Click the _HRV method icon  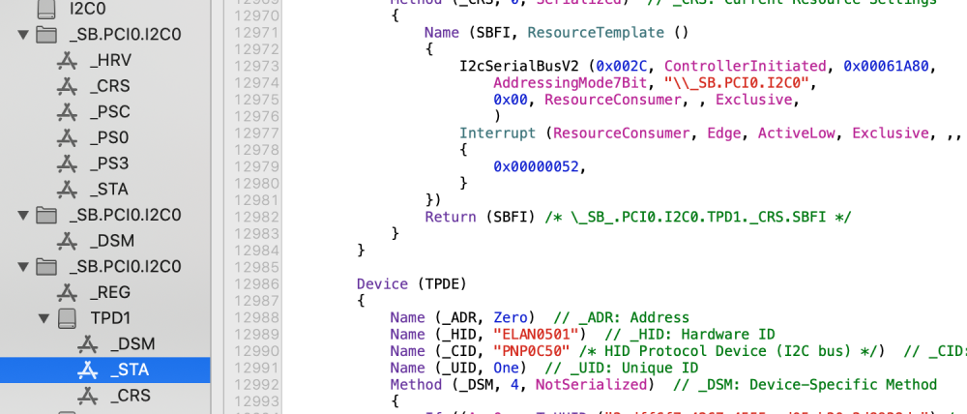pyautogui.click(x=66, y=61)
